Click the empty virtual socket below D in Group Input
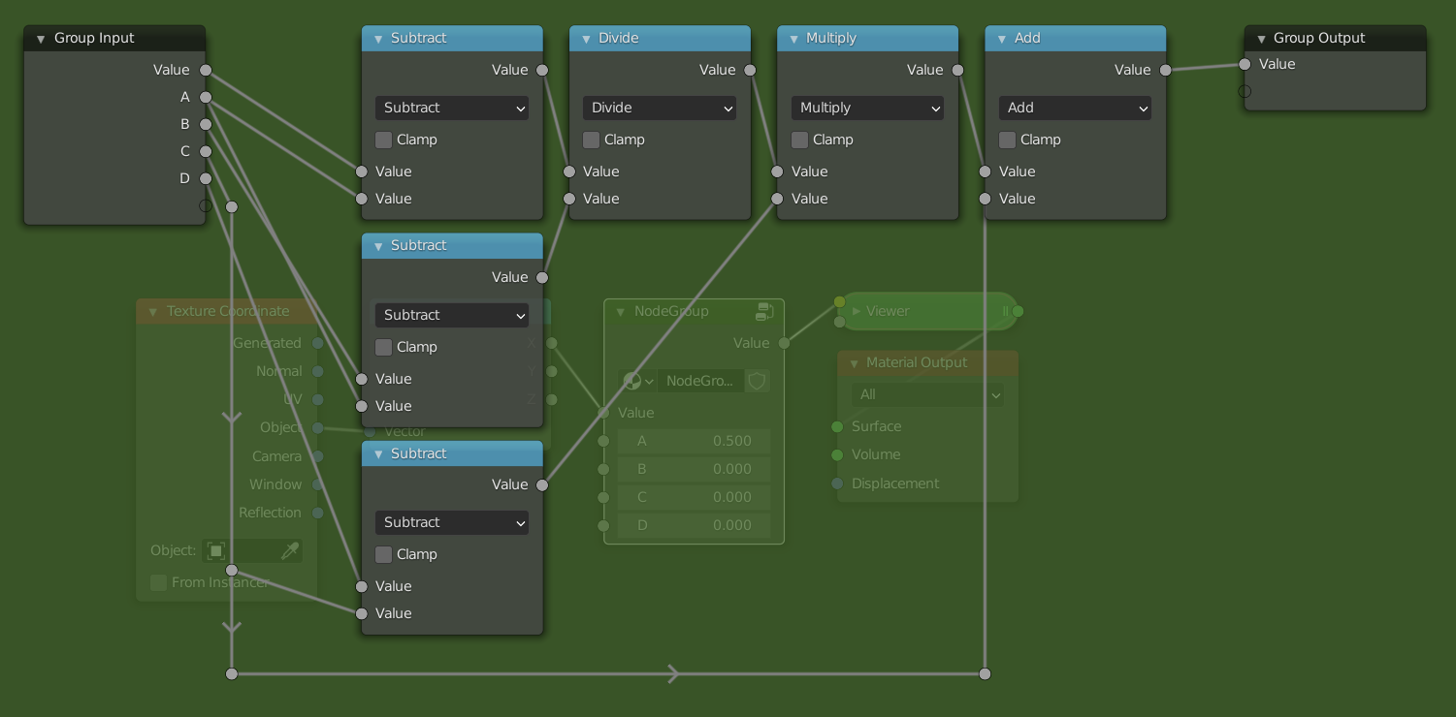 coord(206,205)
